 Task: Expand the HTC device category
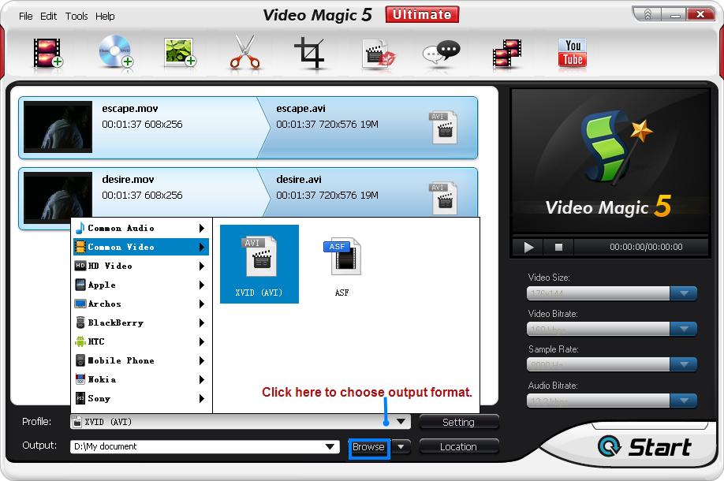(141, 341)
